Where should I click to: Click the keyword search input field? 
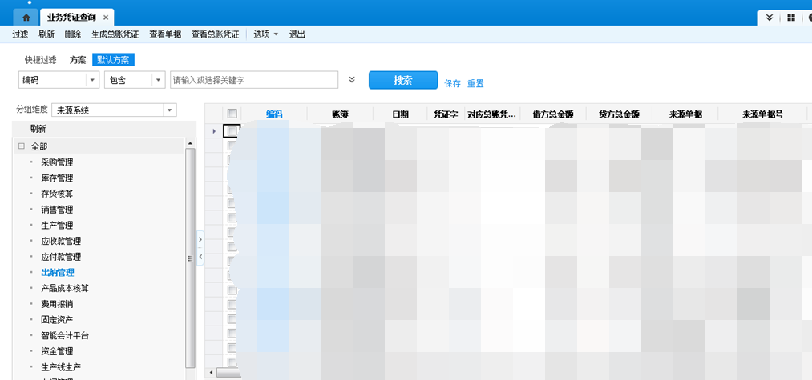(253, 80)
